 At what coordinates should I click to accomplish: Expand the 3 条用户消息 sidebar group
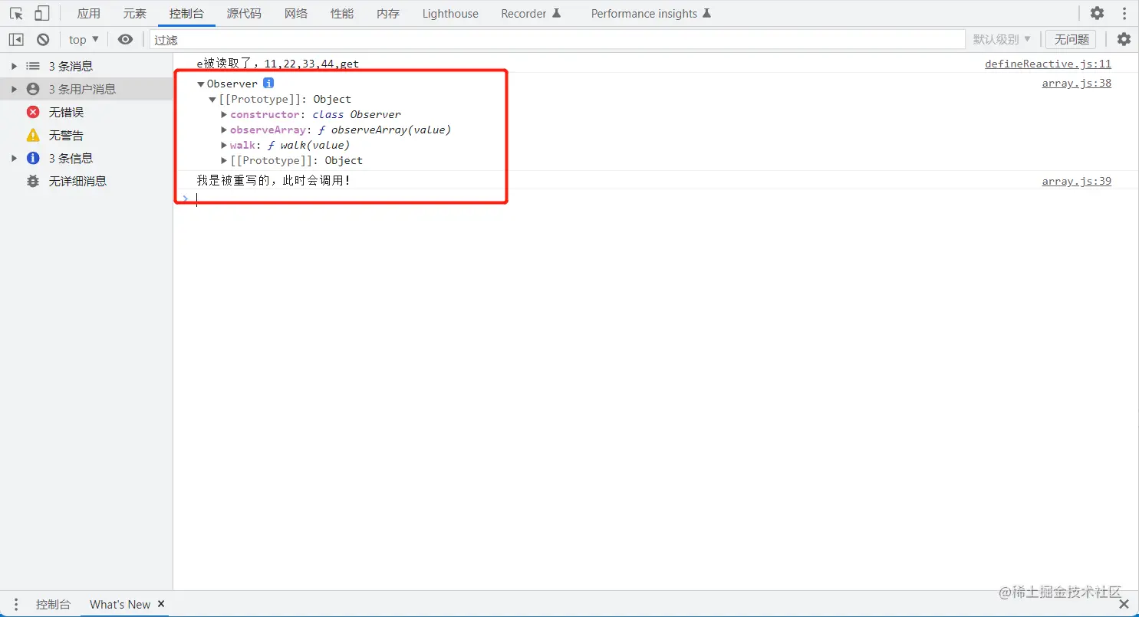(x=14, y=89)
